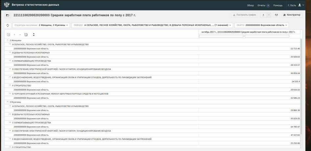311x151 pixels.
Task: Select the value 34 780.97
Action: (x=295, y=127)
